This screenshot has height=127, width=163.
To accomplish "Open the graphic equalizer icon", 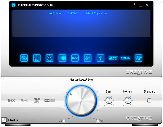I will pyautogui.click(x=88, y=58).
